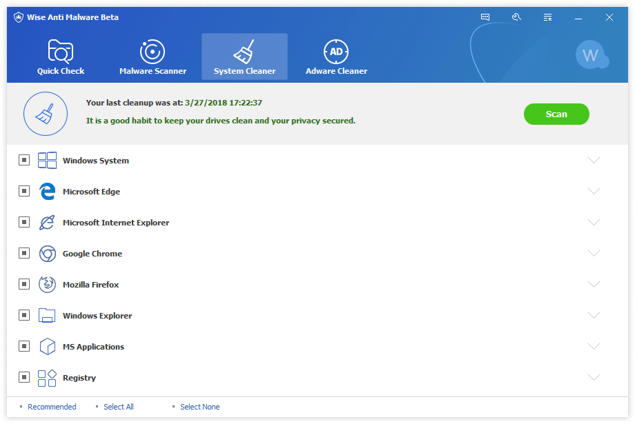Toggle the Microsoft Internet Explorer checkbox
Image resolution: width=635 pixels, height=424 pixels.
[24, 222]
